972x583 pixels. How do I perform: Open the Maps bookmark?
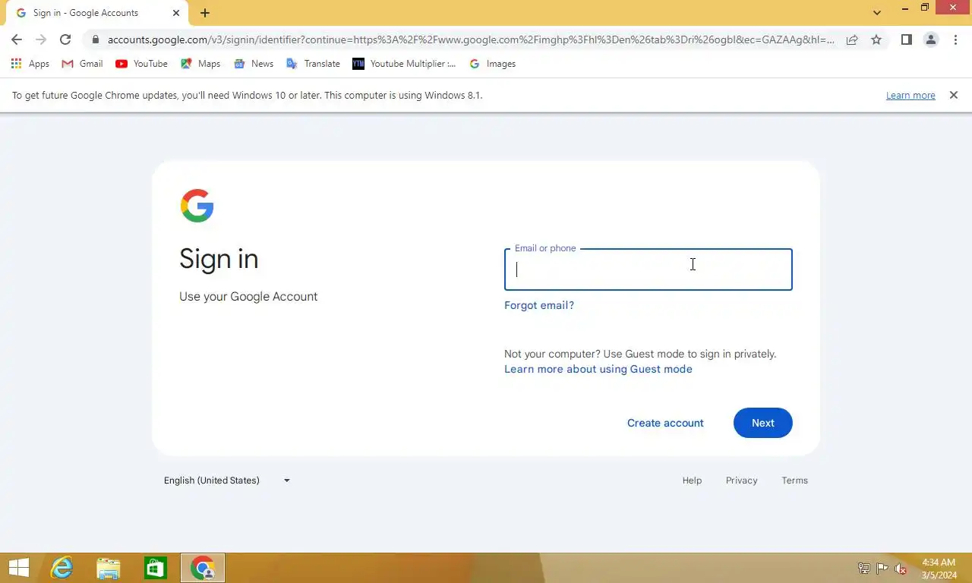click(200, 64)
